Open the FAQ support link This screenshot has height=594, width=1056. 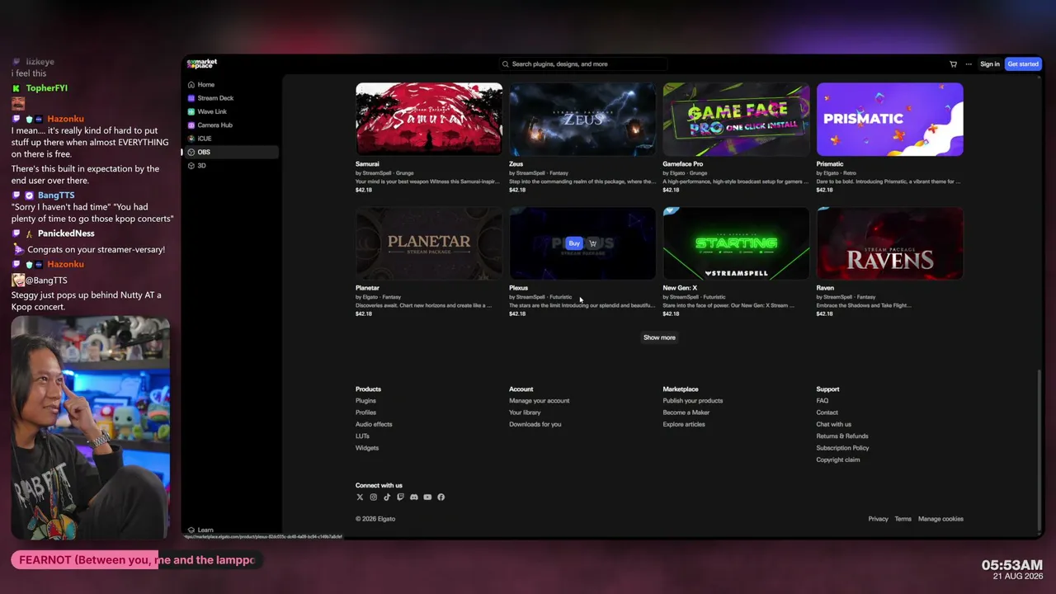tap(823, 401)
